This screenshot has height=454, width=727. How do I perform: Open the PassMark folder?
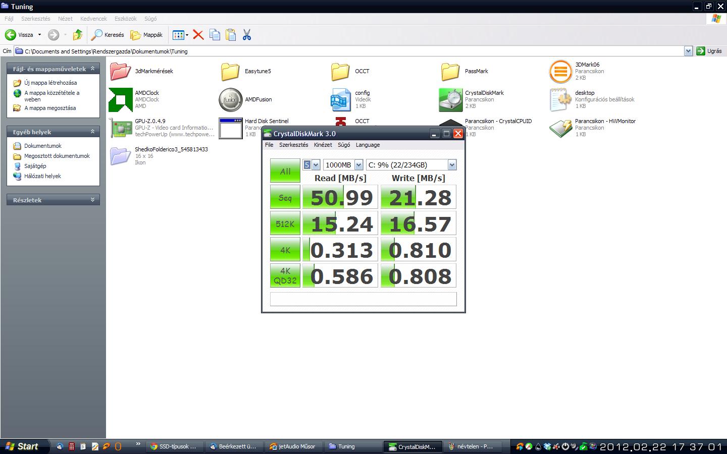(x=450, y=71)
